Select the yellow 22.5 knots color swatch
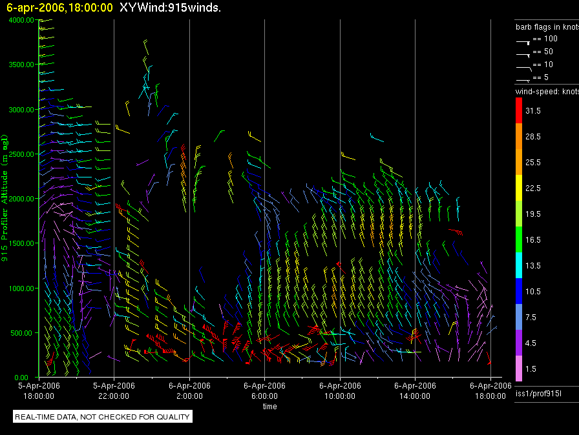 518,188
